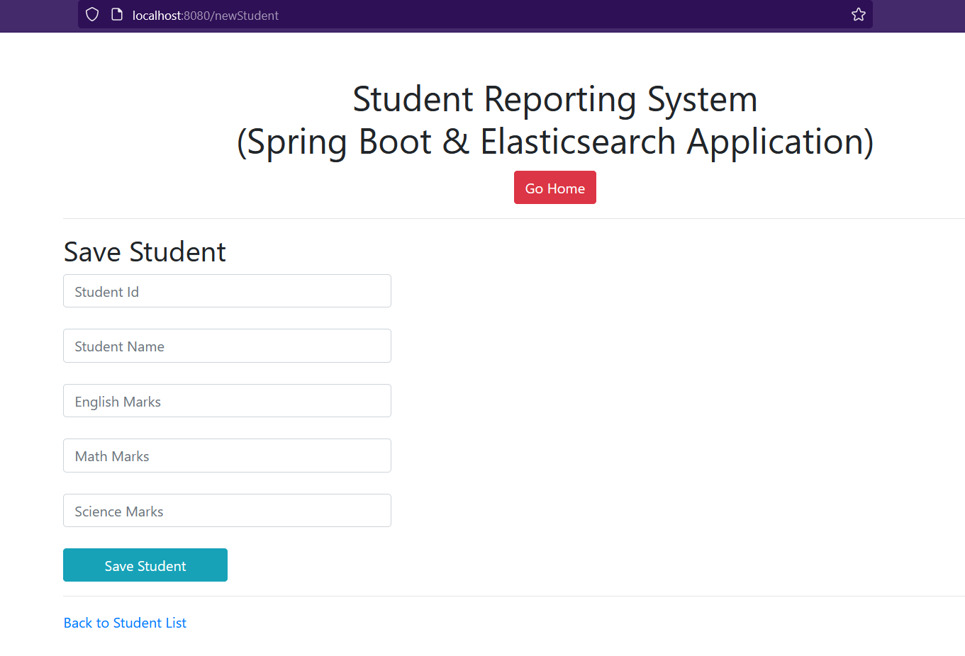Click the Student Id input field

pyautogui.click(x=227, y=290)
